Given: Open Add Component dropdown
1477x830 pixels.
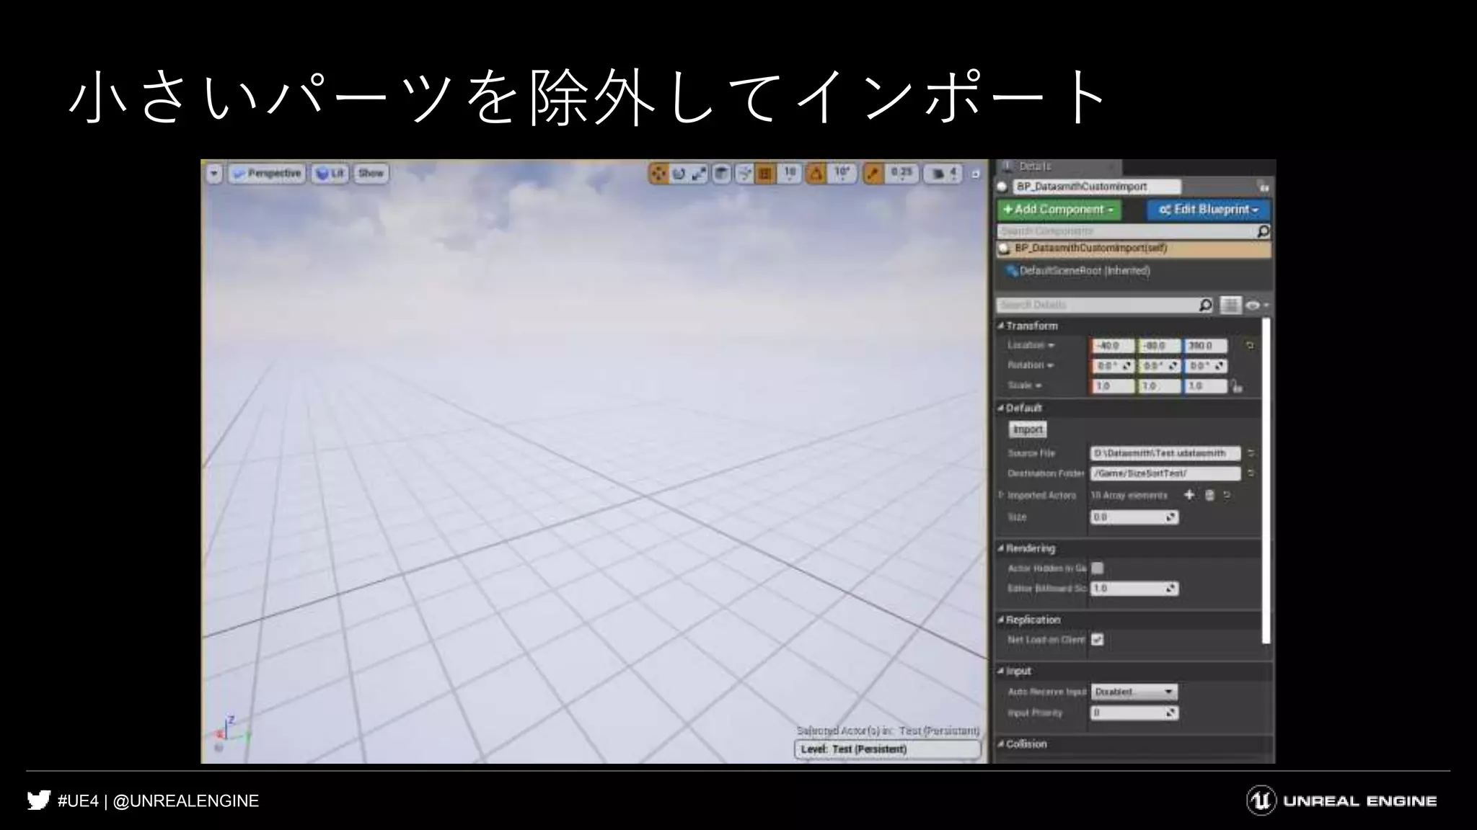Looking at the screenshot, I should click(x=1059, y=210).
